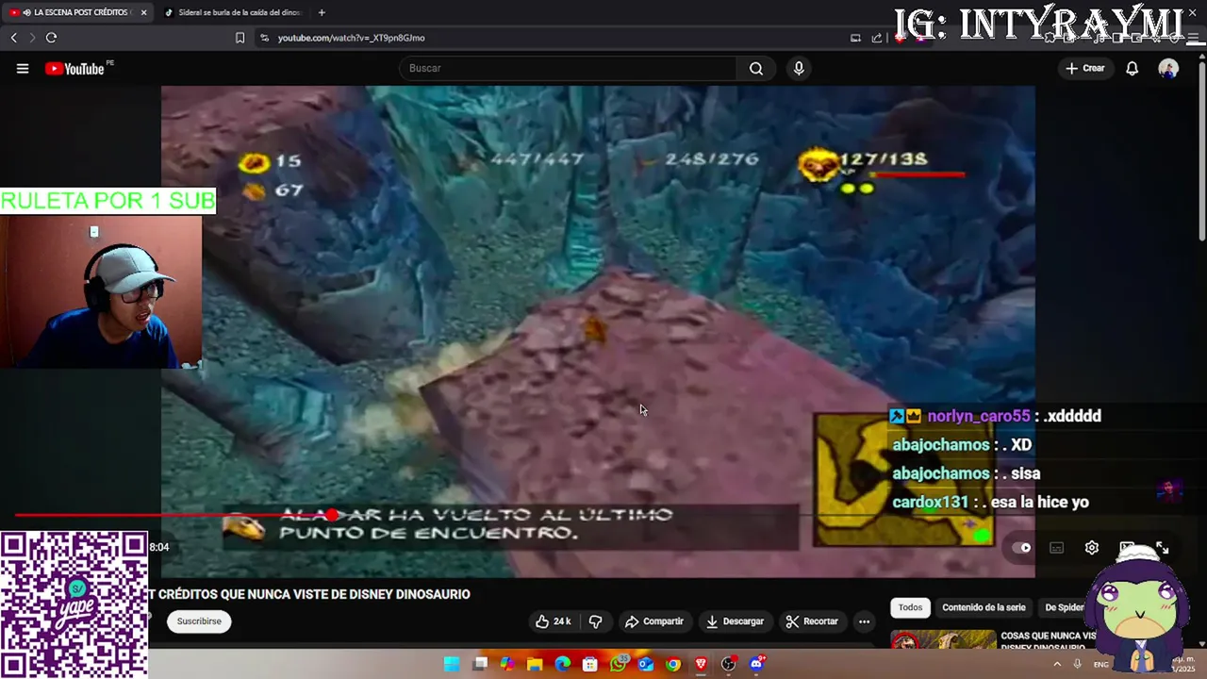1207x679 pixels.
Task: Open the YouTube account avatar menu
Action: pos(1168,68)
